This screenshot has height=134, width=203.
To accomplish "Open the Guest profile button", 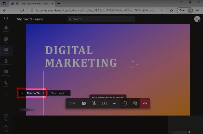I will point(185,10).
